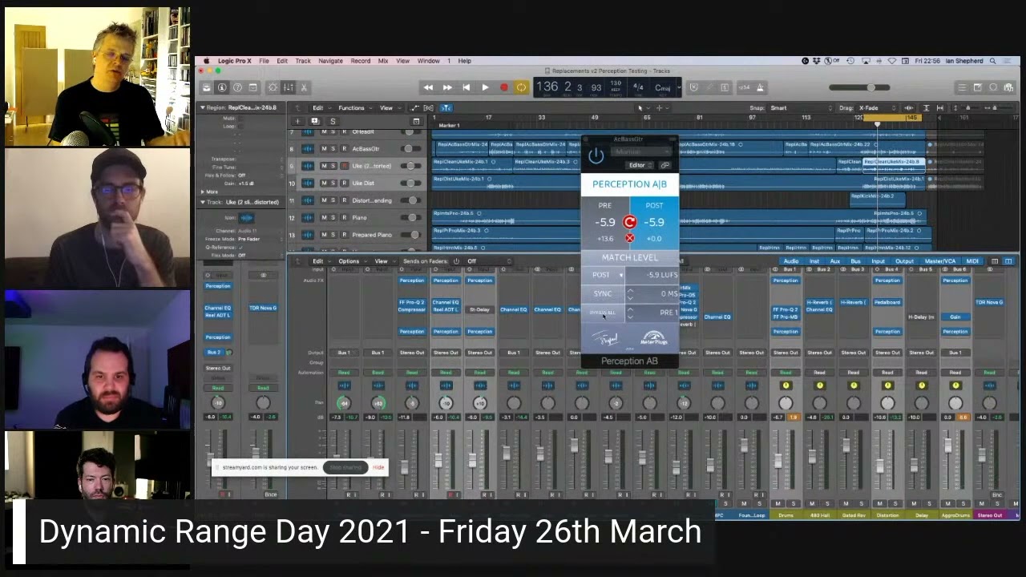Open the plugin Editor view dropdown

point(638,165)
